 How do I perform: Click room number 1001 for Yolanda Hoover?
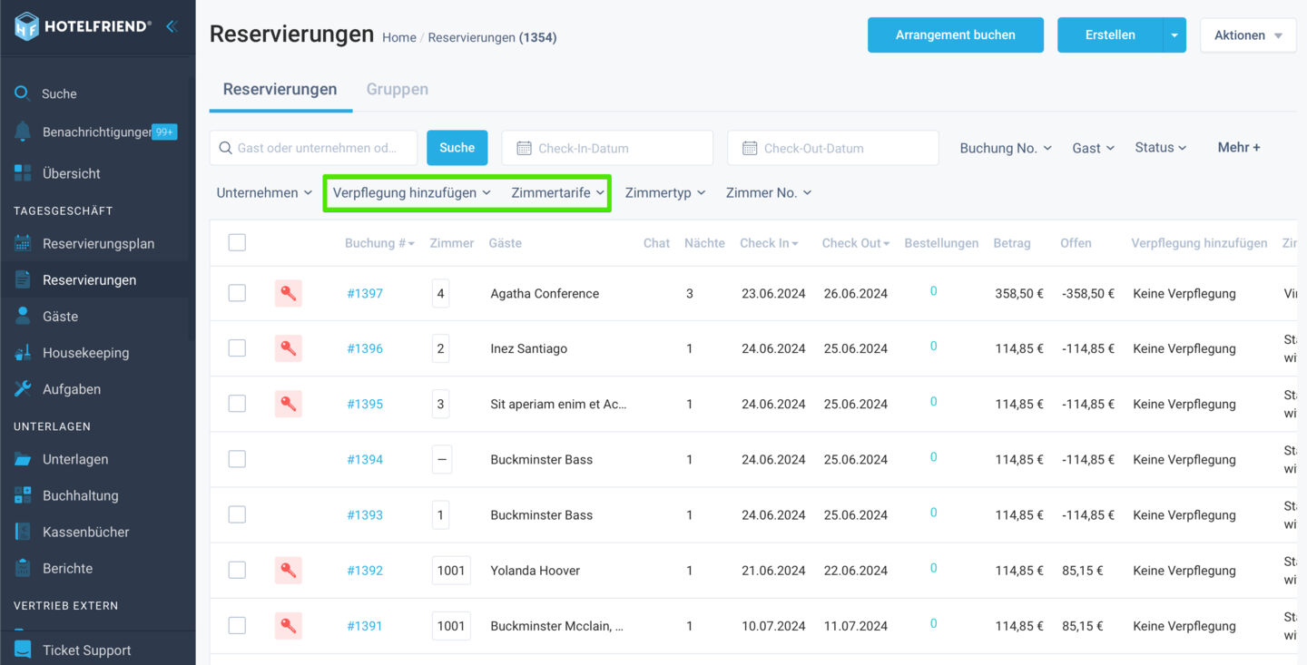click(451, 570)
